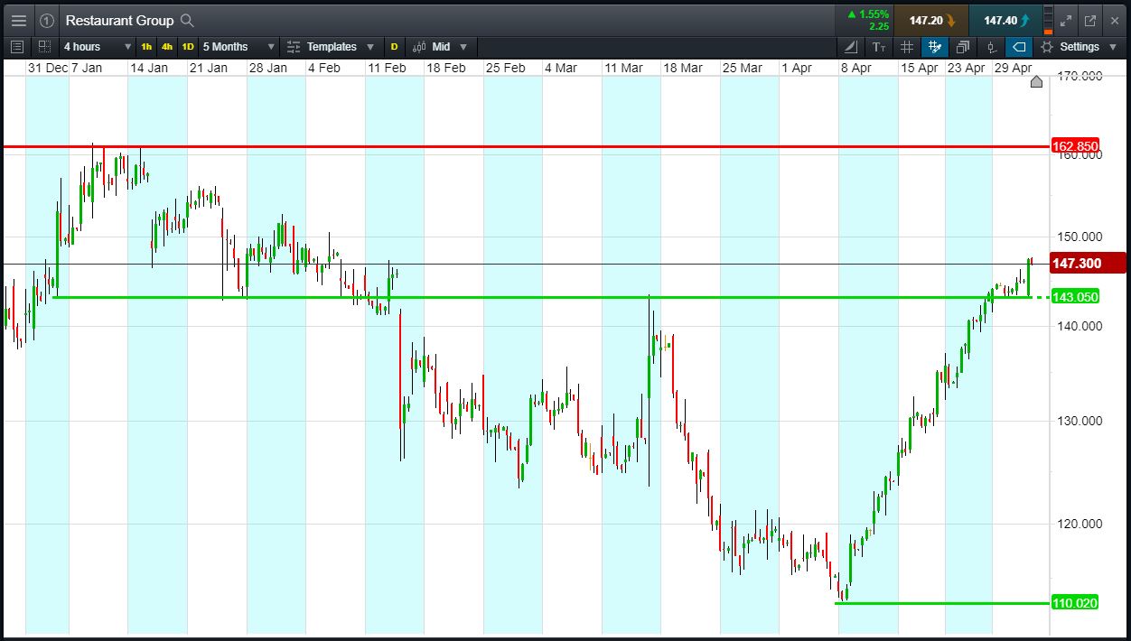Open the 4 hours interval dropdown
This screenshot has height=641, width=1131.
click(x=96, y=47)
